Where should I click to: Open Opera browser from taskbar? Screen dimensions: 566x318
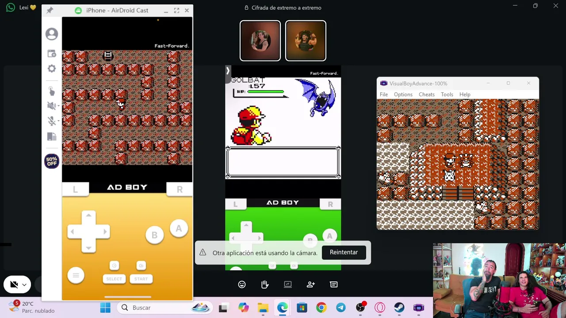coord(380,308)
